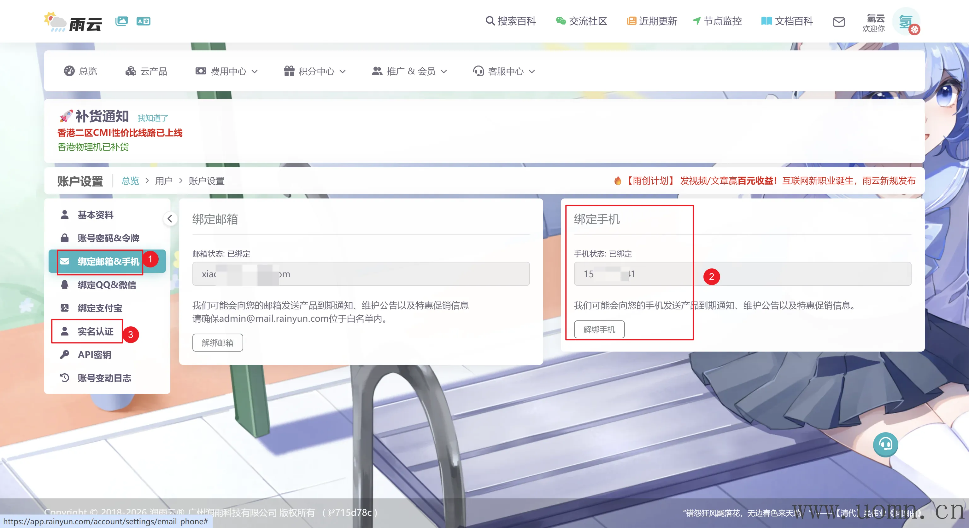Screen dimensions: 969x528
Task: Click the 搜索百科 search icon
Action: pyautogui.click(x=490, y=21)
